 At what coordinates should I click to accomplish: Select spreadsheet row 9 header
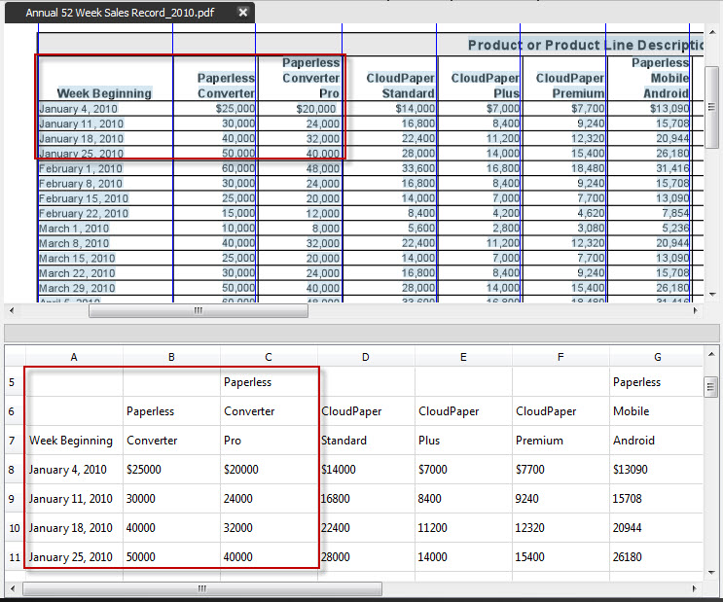point(15,499)
